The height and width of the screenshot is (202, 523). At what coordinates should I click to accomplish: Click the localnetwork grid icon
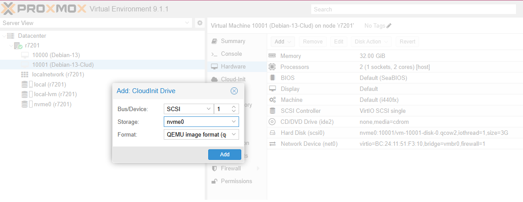[x=25, y=75]
